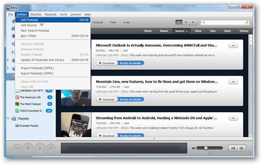Image resolution: width=262 pixels, height=165 pixels.
Task: Open the Streaming from Android thumbnail
Action: [76, 125]
